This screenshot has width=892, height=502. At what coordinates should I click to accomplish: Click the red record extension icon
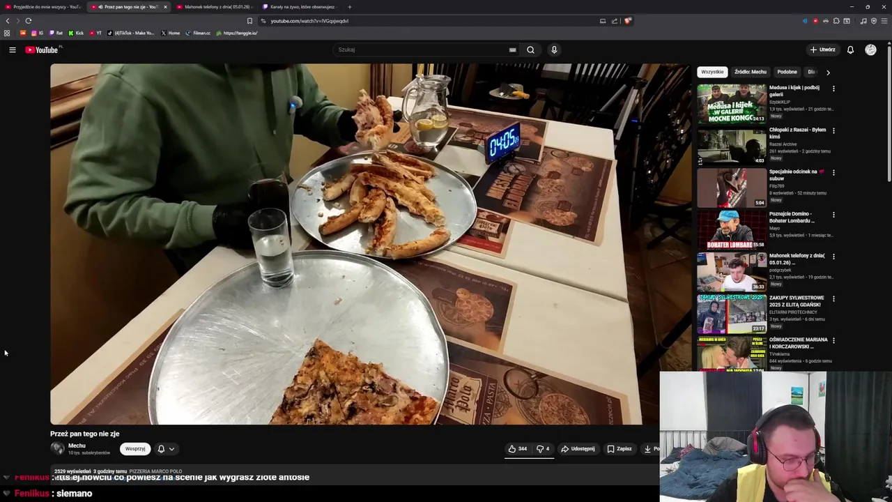(815, 21)
